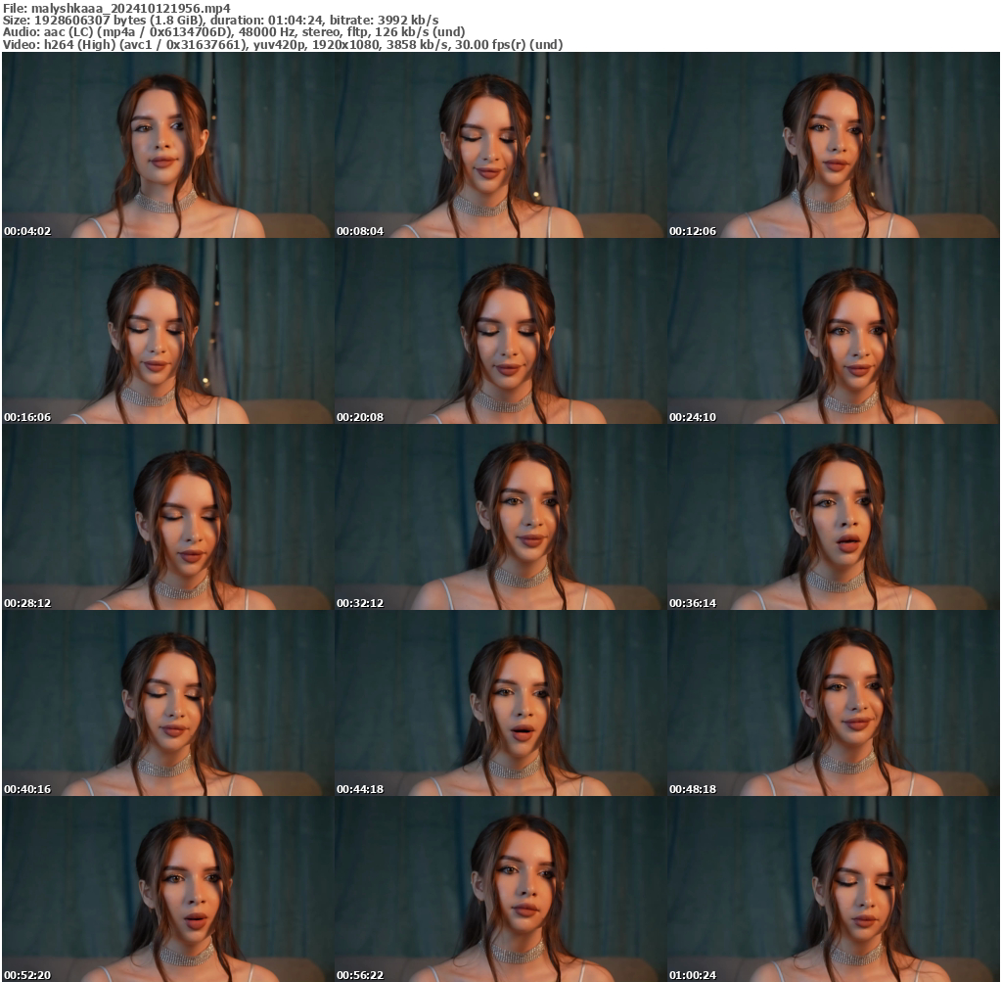This screenshot has height=982, width=1002.
Task: Click the filename malyshkaaa_202410121956.mp4
Action: pyautogui.click(x=114, y=7)
